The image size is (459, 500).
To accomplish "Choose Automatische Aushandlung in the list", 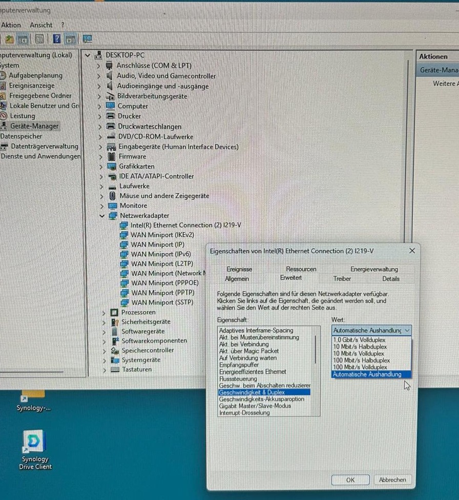I will (x=371, y=374).
